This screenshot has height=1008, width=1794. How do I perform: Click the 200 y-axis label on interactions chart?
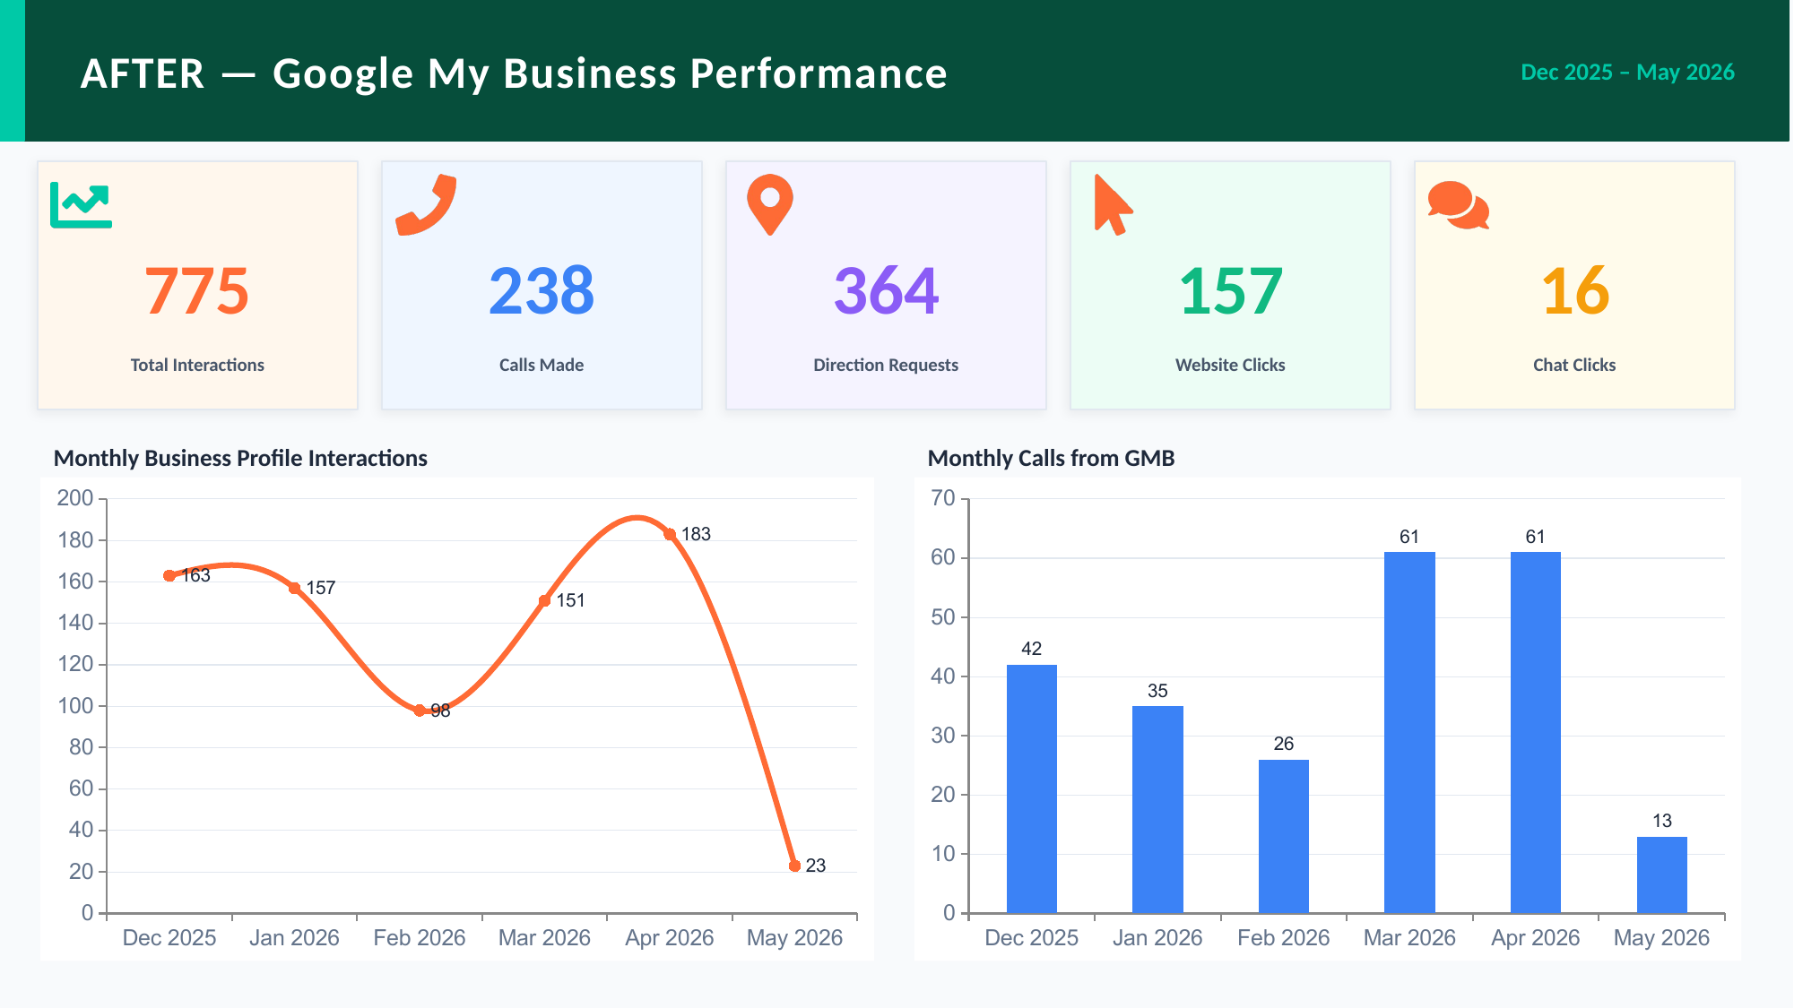click(x=75, y=498)
